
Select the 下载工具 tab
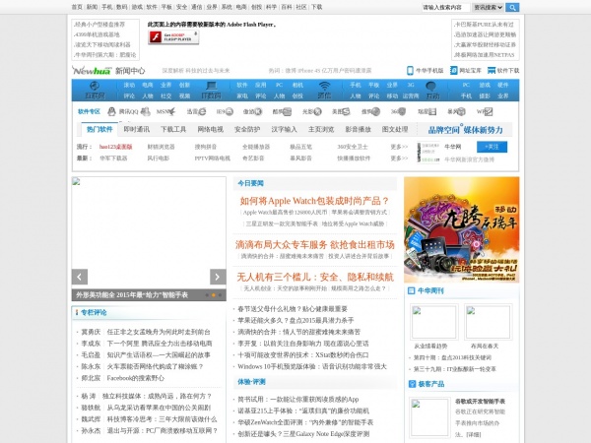(x=173, y=129)
